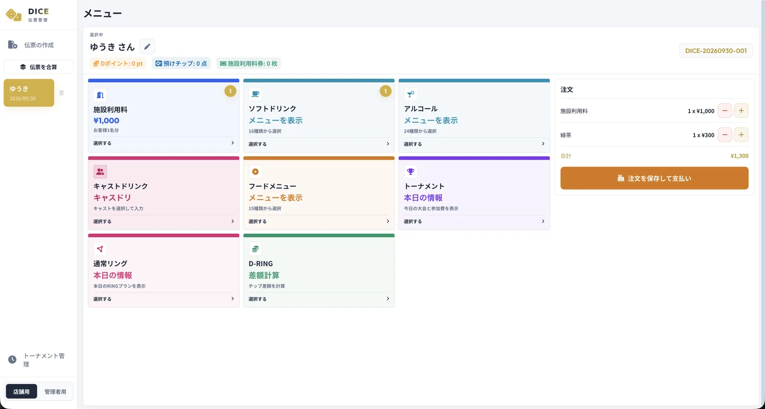Viewport: 765px width, 409px height.
Task: Open トーナメント管理 in sidebar
Action: tap(38, 360)
